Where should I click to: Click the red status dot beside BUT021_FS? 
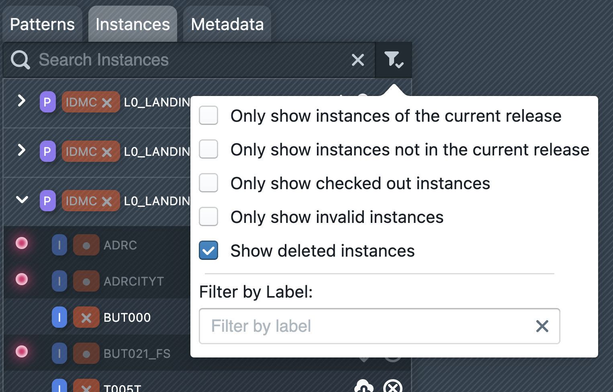tap(22, 351)
